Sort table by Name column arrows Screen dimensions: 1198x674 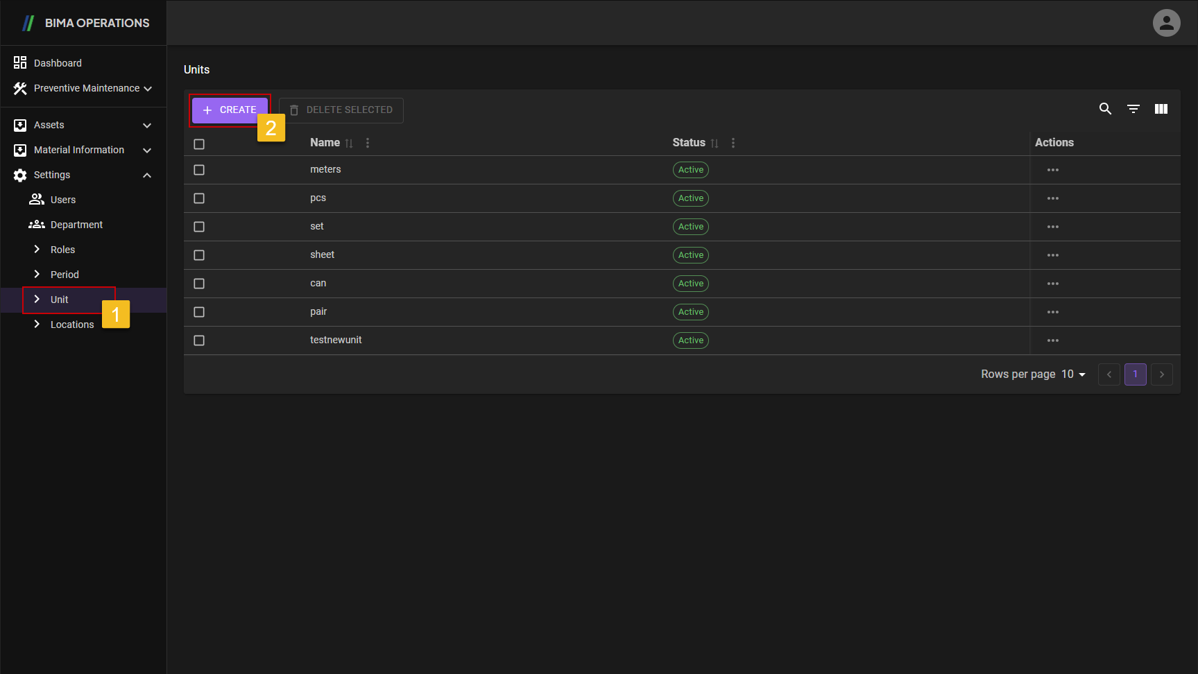click(x=349, y=143)
